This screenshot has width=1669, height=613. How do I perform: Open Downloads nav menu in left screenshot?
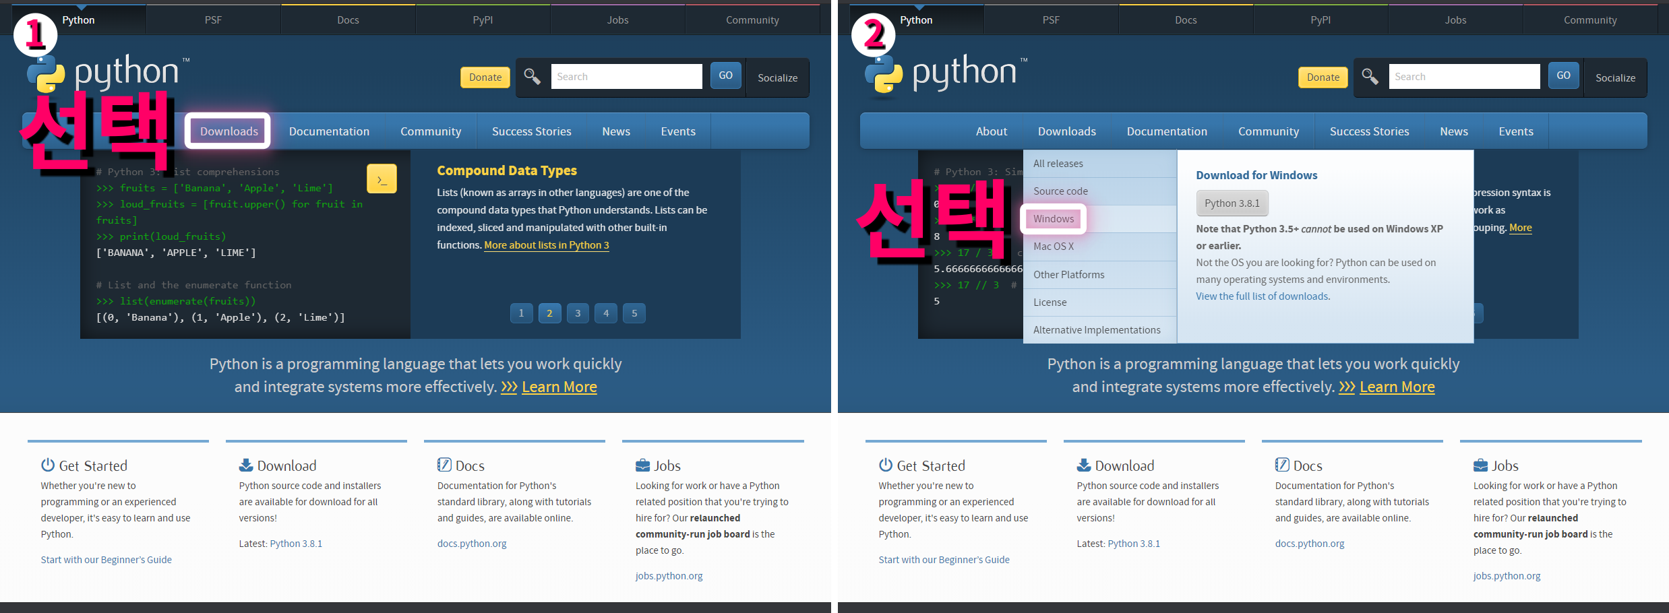229,131
